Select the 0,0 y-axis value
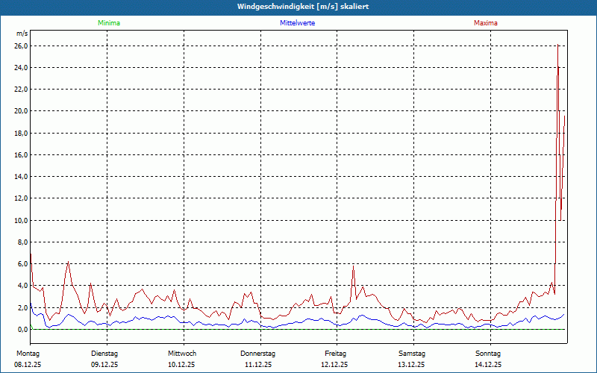 tap(22, 330)
